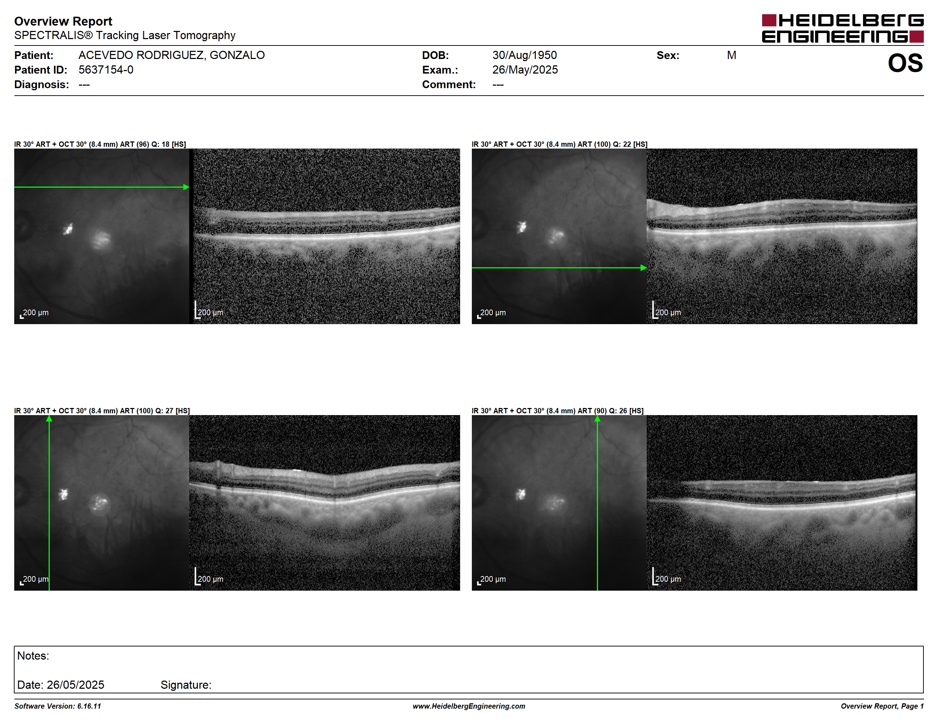Click the Exam date 26/May/2025
This screenshot has width=938, height=725.
pyautogui.click(x=525, y=70)
